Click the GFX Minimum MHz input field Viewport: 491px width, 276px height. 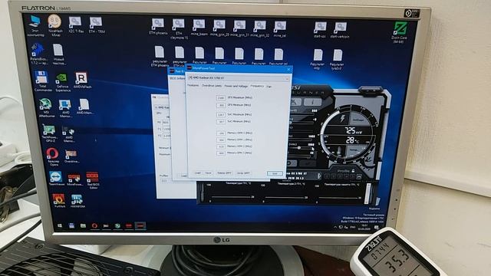(x=221, y=105)
